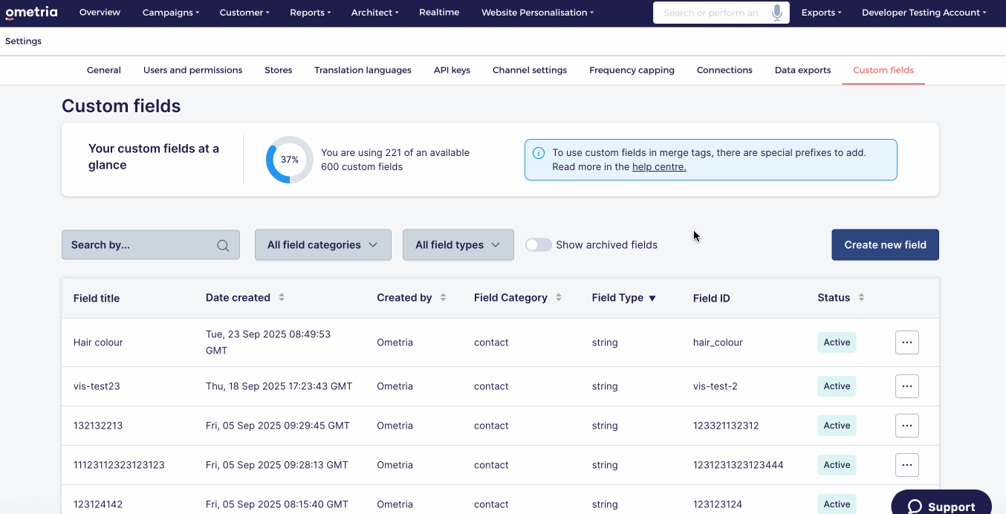Viewport: 1006px width, 514px height.
Task: Click the Created by column sort icon
Action: click(443, 297)
